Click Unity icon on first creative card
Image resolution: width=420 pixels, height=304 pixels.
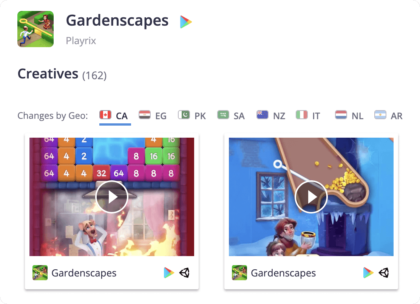(184, 273)
